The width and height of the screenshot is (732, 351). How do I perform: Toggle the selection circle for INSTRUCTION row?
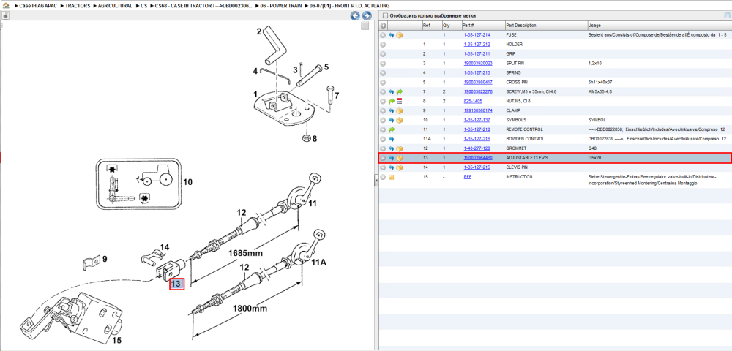point(384,177)
